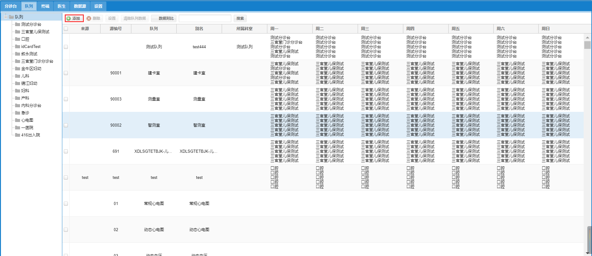Click scrollbar down arrow at bottom
The width and height of the screenshot is (592, 256).
tap(587, 253)
